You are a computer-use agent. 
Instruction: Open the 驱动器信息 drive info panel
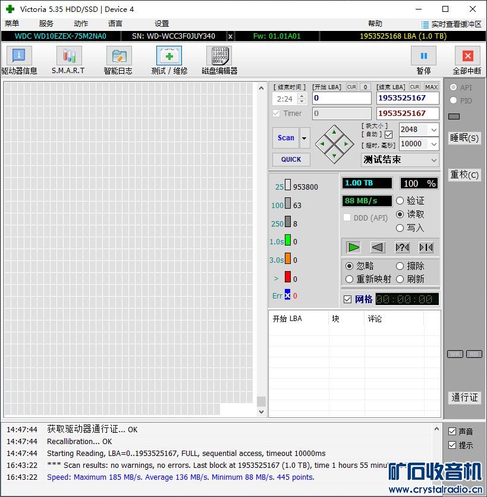pos(19,56)
